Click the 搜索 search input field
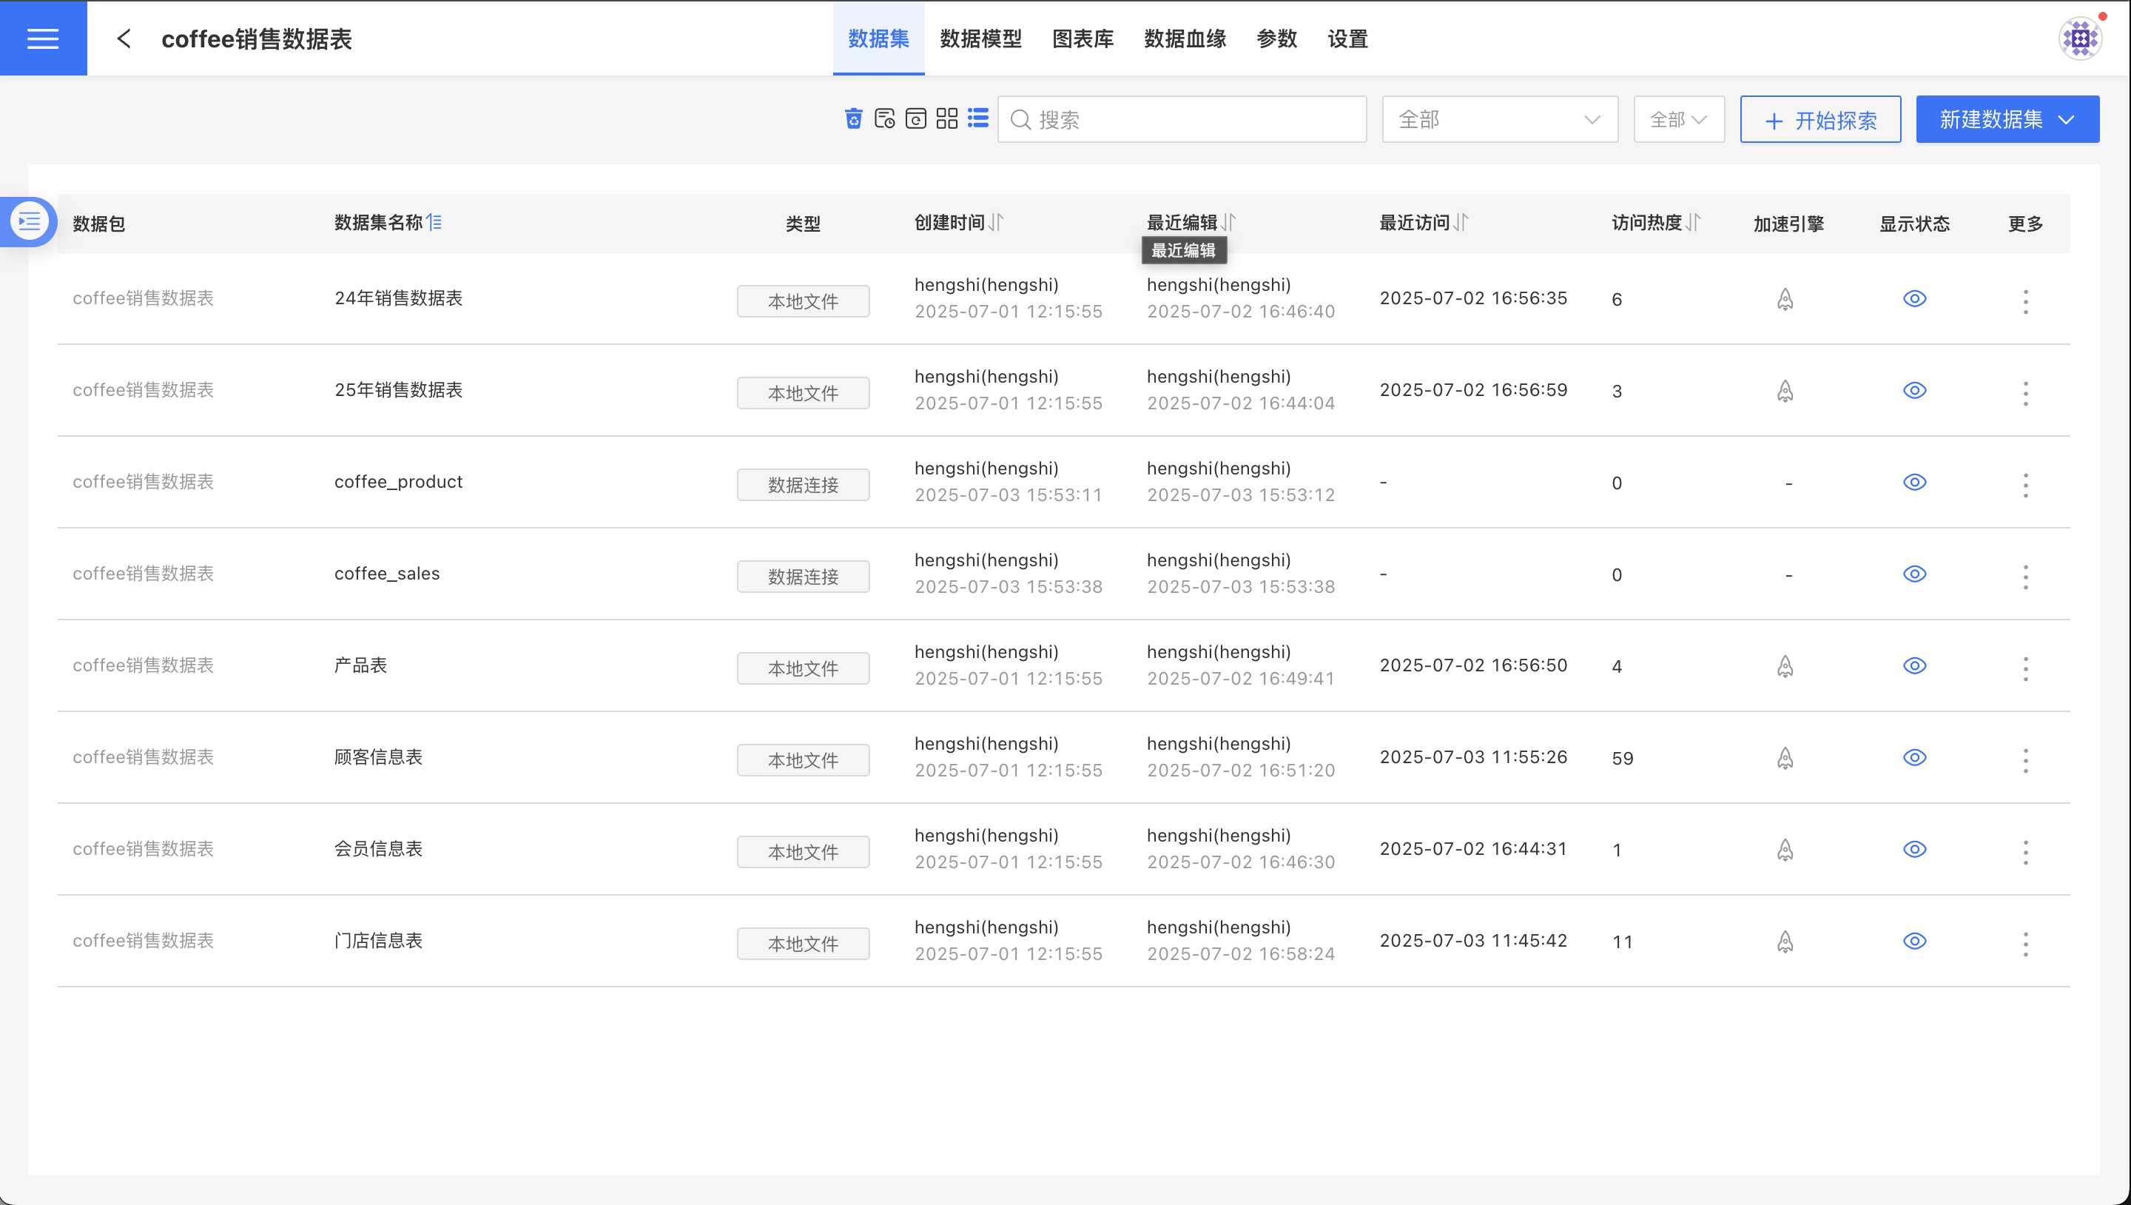Image resolution: width=2131 pixels, height=1205 pixels. 1191,120
